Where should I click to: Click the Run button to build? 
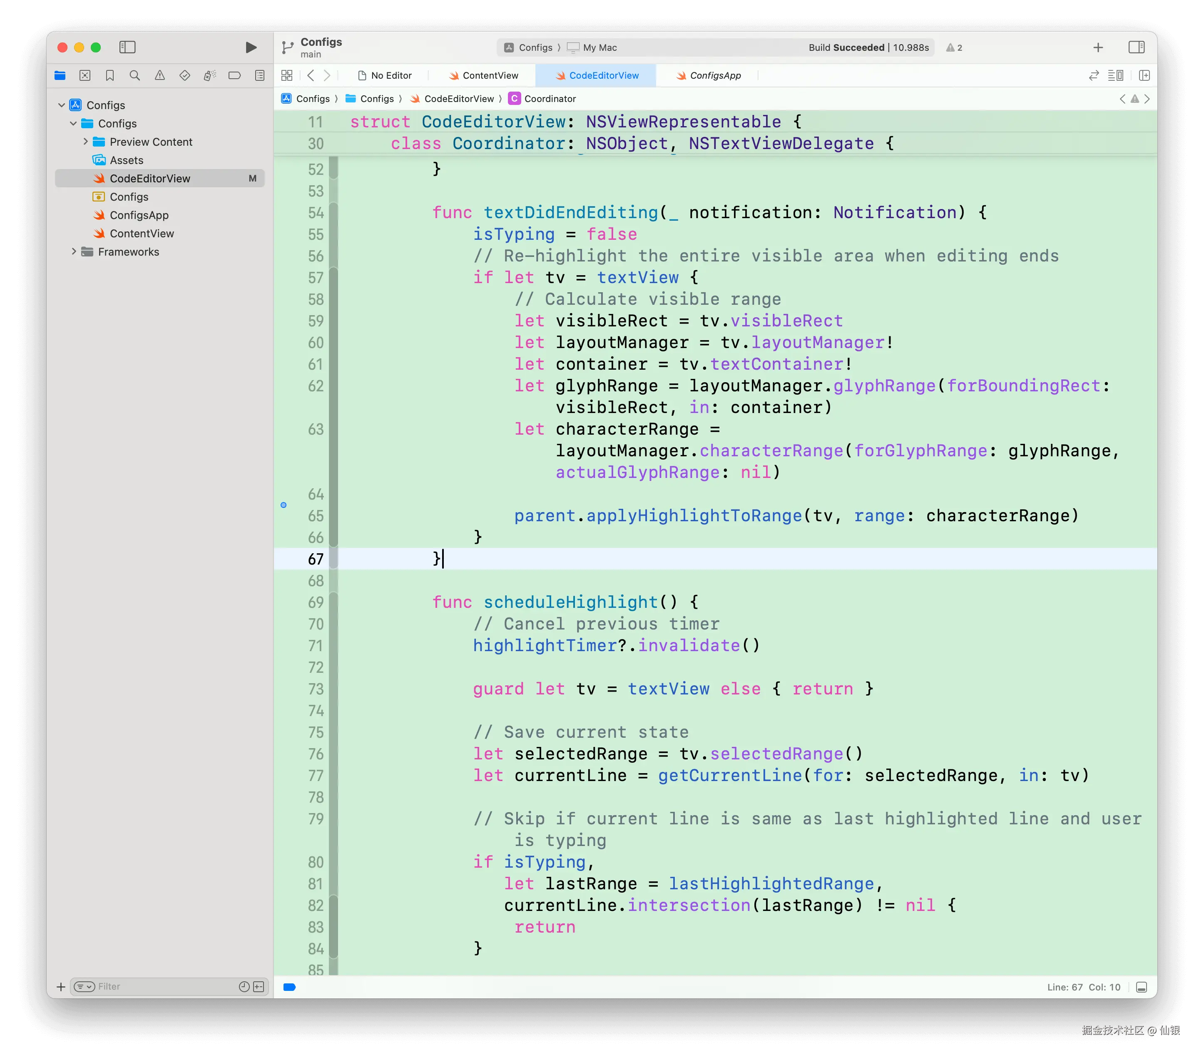coord(251,47)
